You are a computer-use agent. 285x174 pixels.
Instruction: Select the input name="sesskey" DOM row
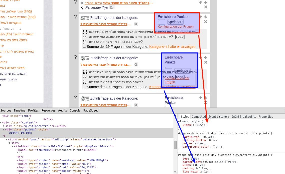click(x=62, y=160)
